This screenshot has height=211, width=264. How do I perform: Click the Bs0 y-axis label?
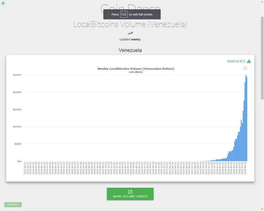19,161
